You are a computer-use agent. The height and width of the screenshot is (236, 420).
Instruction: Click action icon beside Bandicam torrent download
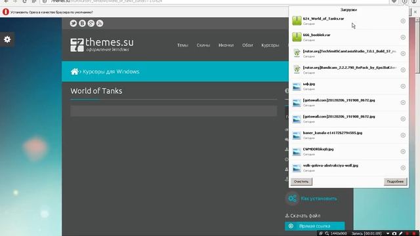pyautogui.click(x=403, y=70)
